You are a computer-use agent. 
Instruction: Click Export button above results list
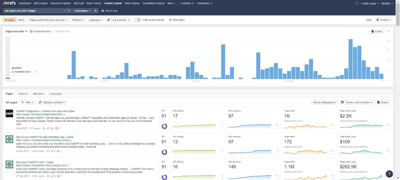(383, 102)
